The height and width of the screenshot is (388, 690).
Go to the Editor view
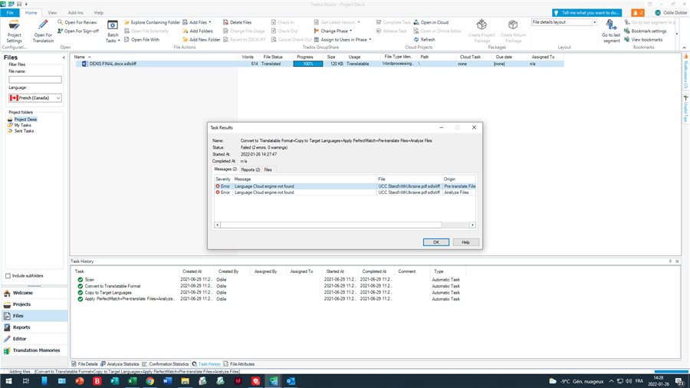pos(34,339)
